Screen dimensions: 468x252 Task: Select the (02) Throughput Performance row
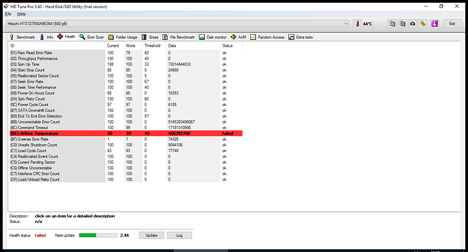125,58
